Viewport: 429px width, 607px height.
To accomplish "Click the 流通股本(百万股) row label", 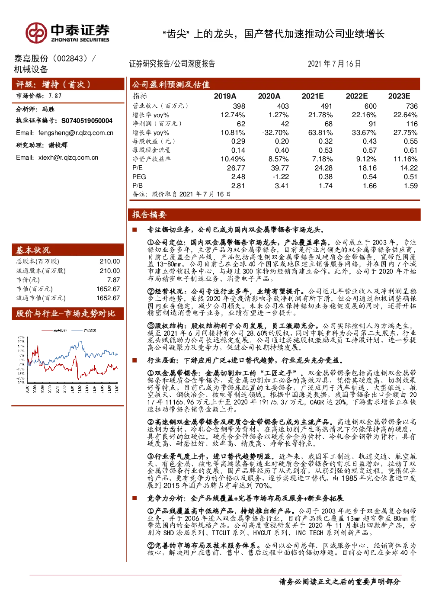I will click(41, 271).
